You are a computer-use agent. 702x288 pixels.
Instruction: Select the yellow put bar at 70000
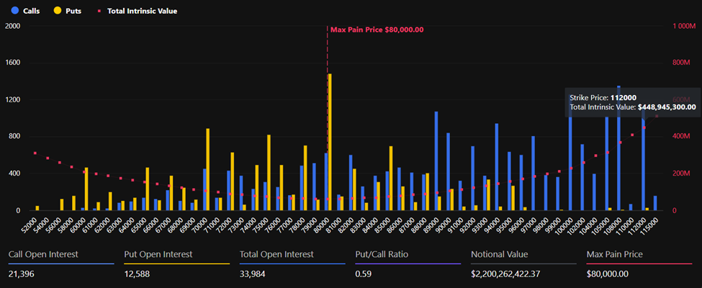[208, 169]
